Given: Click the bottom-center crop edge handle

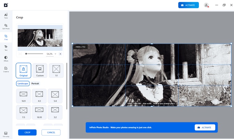Looking at the screenshot, I should click(152, 106).
